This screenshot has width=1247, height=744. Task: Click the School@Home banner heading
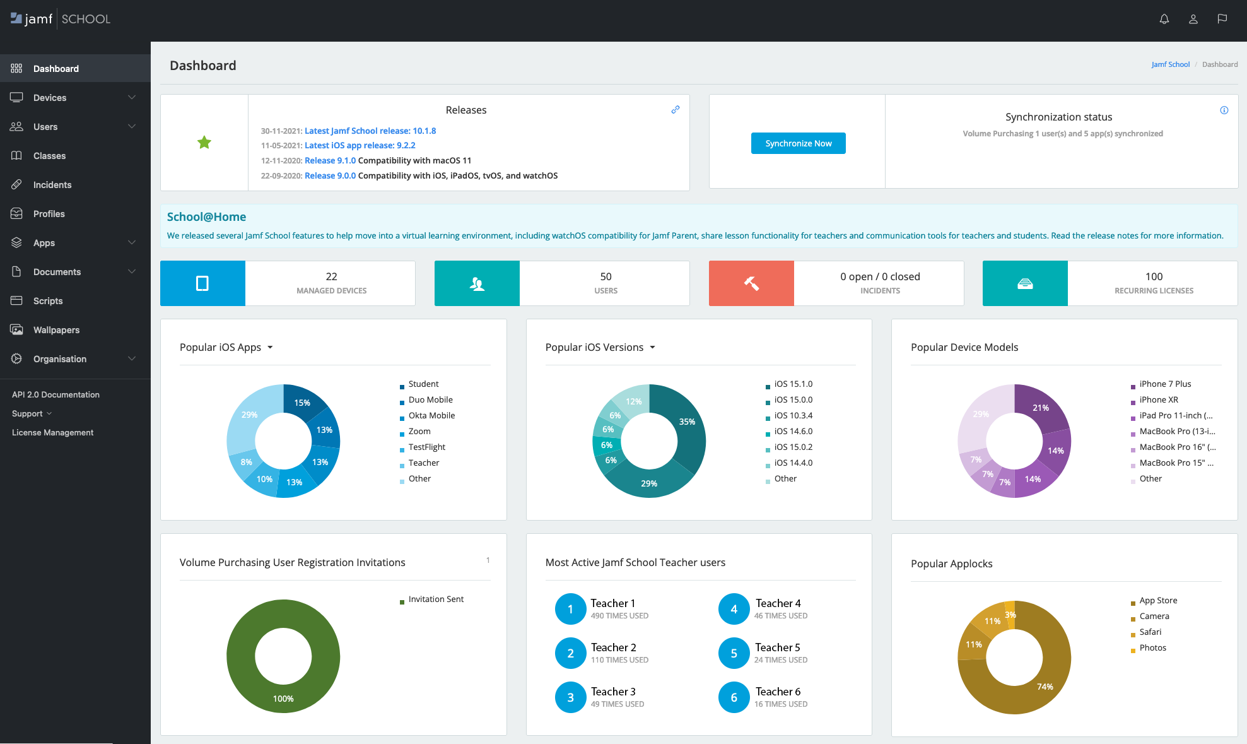206,216
